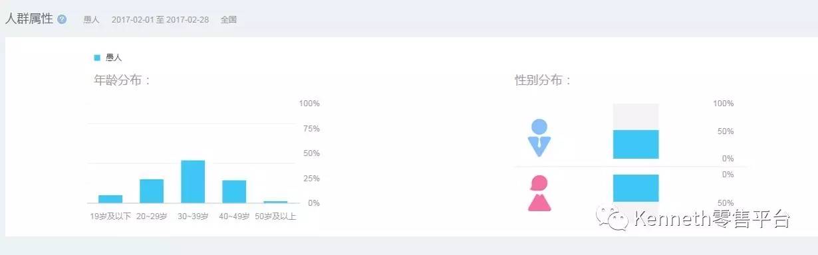The width and height of the screenshot is (818, 255).
Task: Click the WeChat logo in watermark
Action: coord(612,218)
